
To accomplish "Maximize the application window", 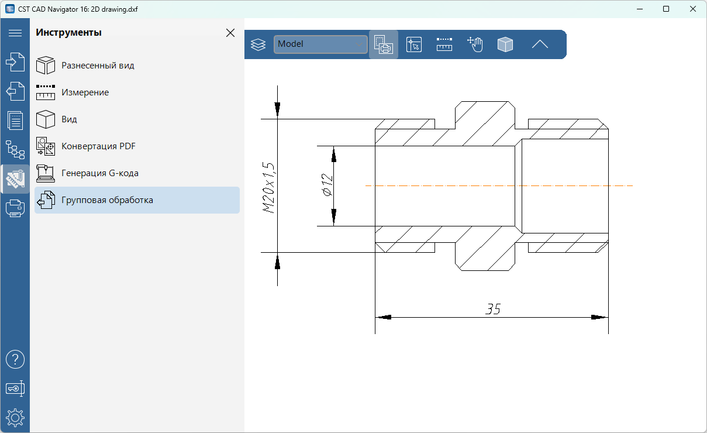I will pyautogui.click(x=666, y=9).
